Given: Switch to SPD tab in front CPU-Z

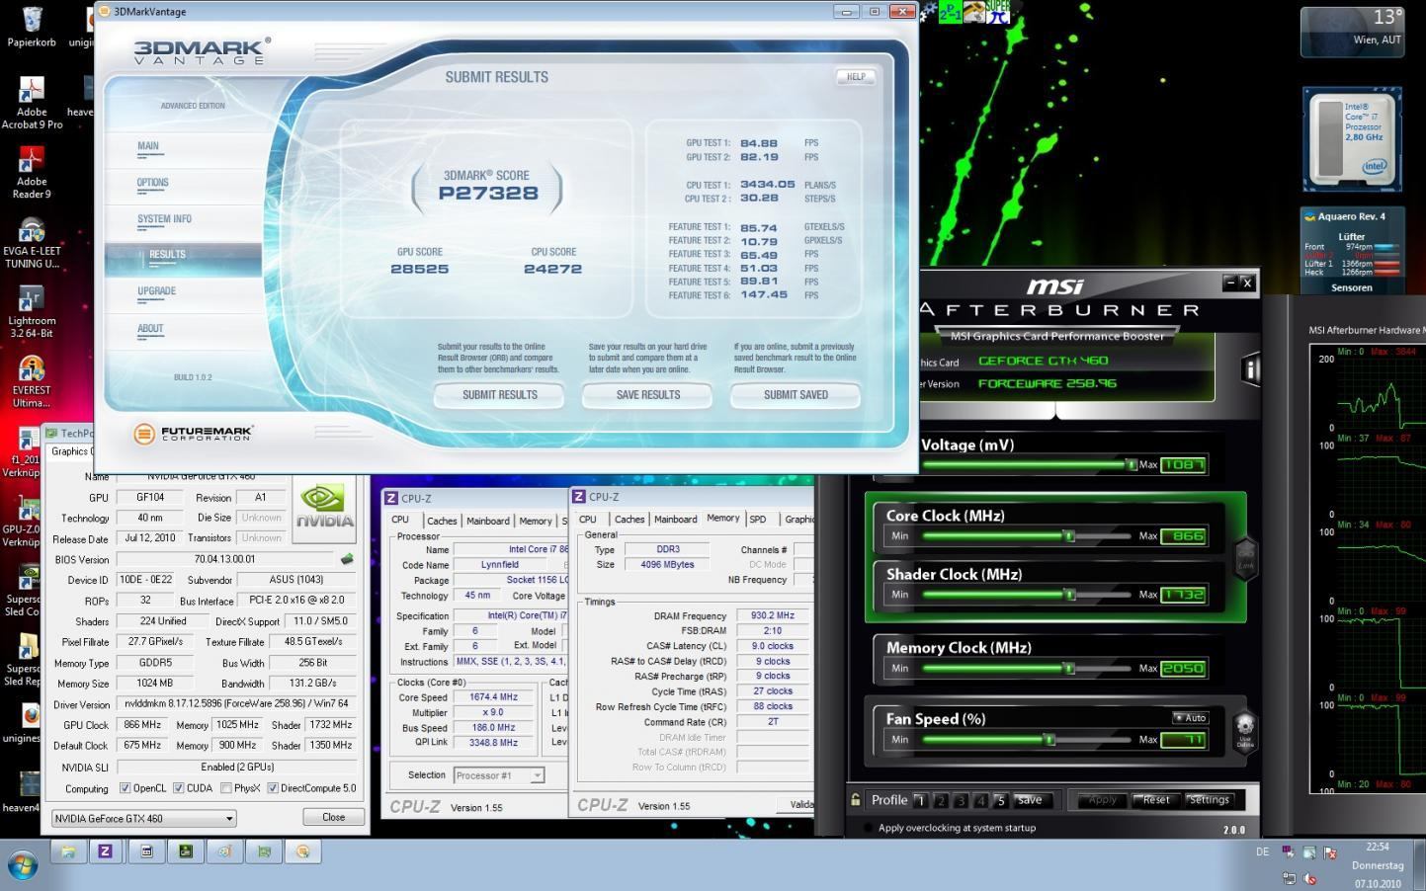Looking at the screenshot, I should pyautogui.click(x=758, y=519).
